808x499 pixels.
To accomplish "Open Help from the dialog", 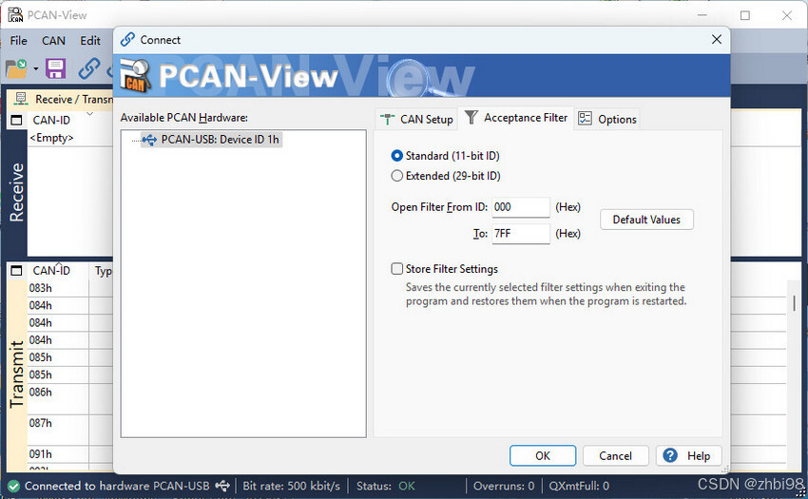I will 689,455.
